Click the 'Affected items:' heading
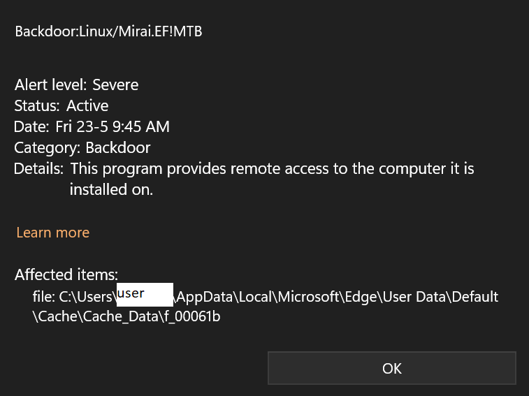This screenshot has height=396, width=529. [x=66, y=274]
